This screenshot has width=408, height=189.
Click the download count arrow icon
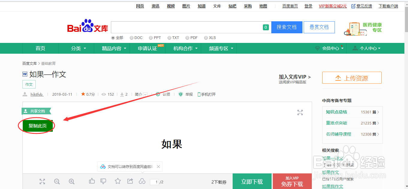[x=122, y=94]
